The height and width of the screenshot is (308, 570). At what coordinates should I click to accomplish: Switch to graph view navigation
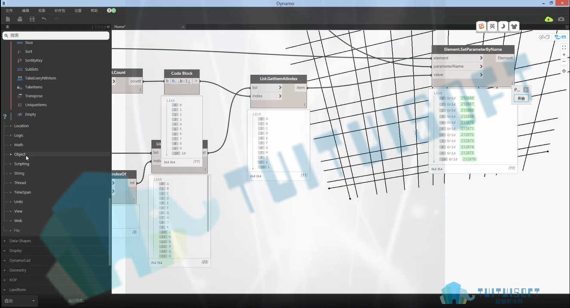click(x=560, y=37)
